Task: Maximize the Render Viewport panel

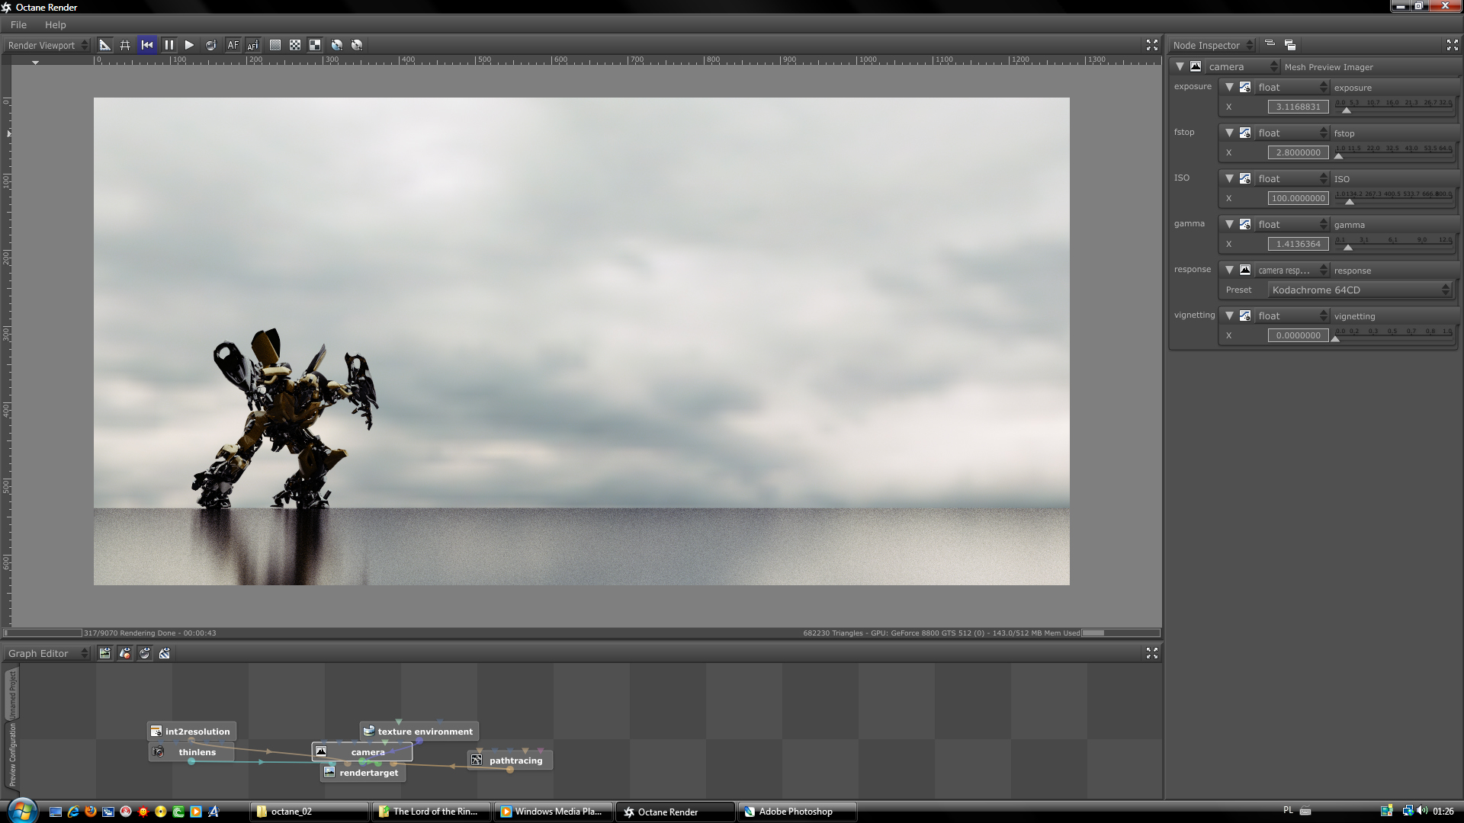Action: (1151, 45)
